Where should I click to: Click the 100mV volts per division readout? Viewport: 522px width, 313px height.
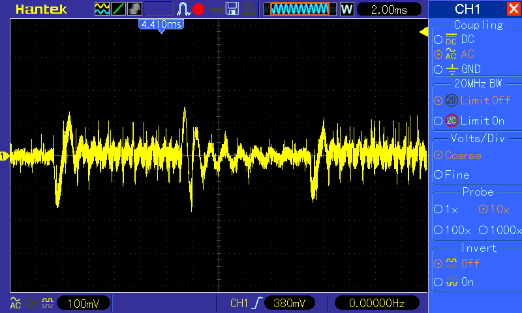[x=84, y=303]
